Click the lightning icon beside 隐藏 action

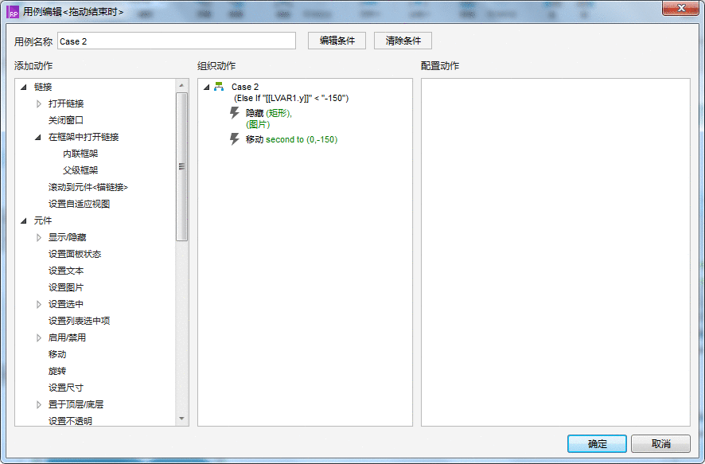click(234, 113)
